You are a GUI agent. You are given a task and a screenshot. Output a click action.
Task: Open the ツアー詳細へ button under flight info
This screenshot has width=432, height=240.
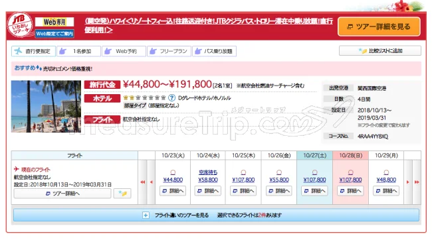pyautogui.click(x=62, y=194)
